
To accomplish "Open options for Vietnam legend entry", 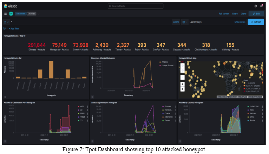I will pos(263,114).
